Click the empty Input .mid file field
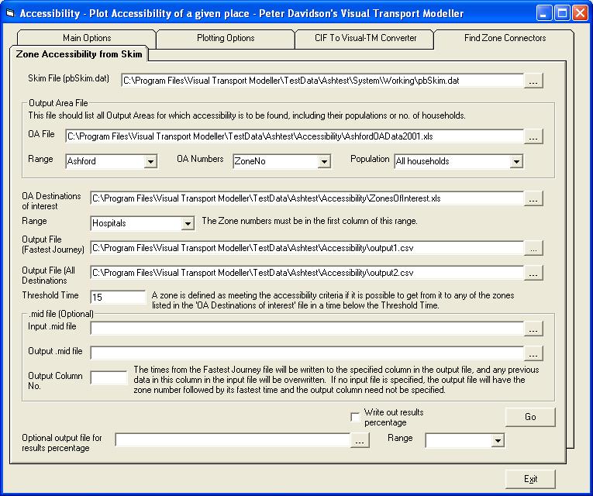Screen dimensions: 593x496 tap(307, 329)
